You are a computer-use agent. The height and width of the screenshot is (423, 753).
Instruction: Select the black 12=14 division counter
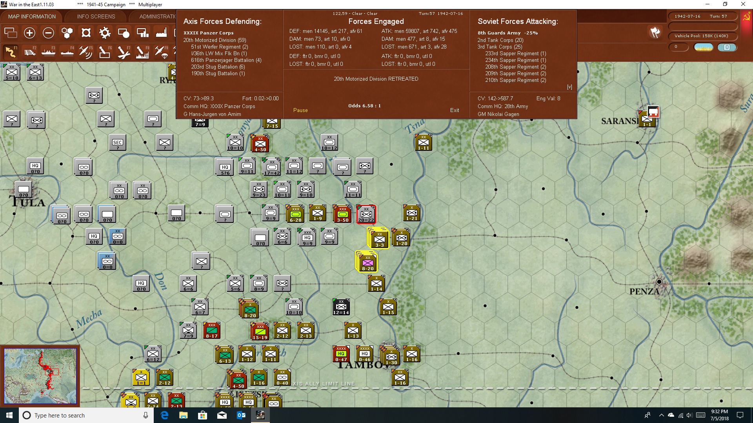[341, 307]
